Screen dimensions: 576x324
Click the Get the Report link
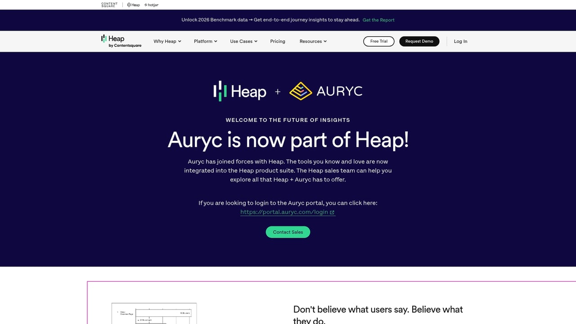378,20
